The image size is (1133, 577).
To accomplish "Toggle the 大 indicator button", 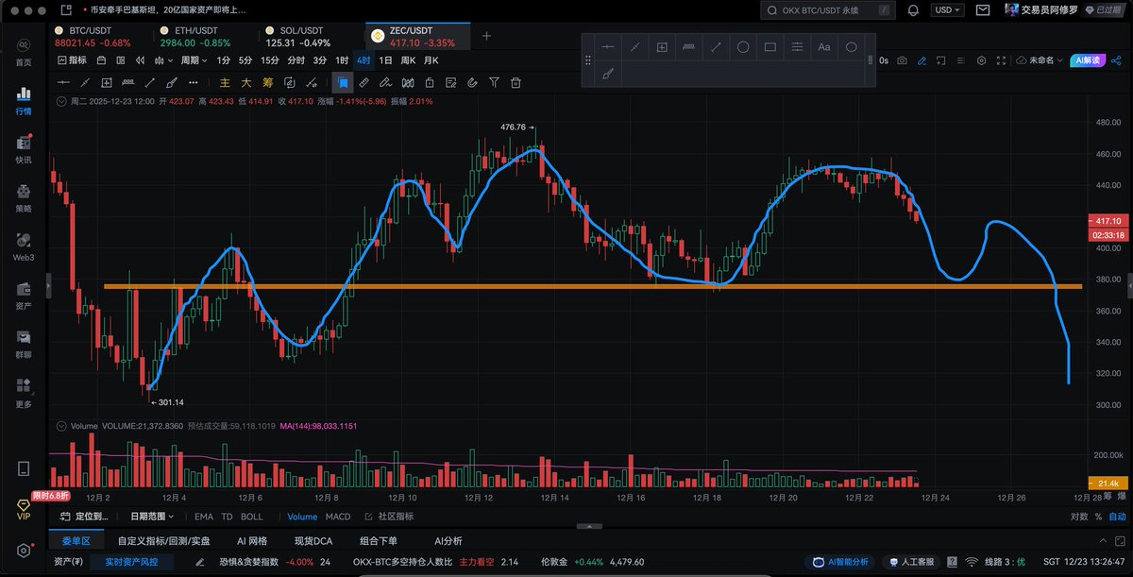I will coord(246,83).
